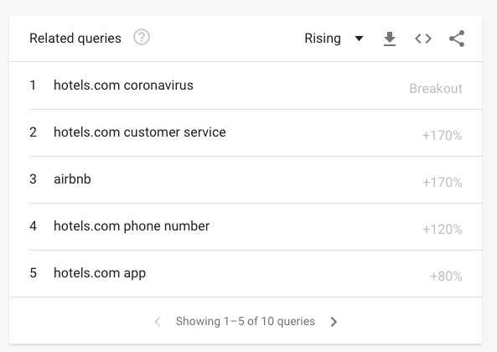Download related queries as CSV
Viewport: 497px width, 352px height.
point(389,39)
